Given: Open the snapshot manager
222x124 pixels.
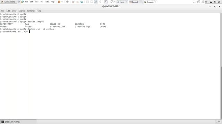Looking at the screenshot, I should click(x=82, y=2).
